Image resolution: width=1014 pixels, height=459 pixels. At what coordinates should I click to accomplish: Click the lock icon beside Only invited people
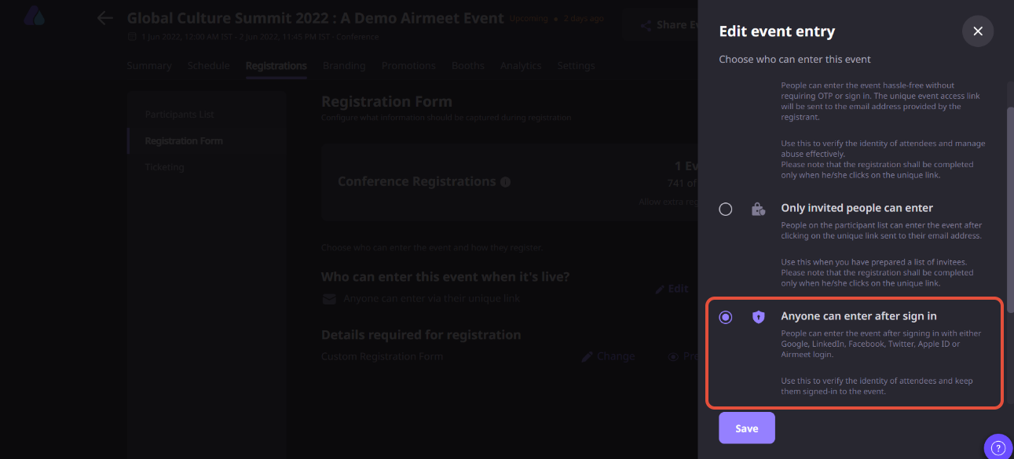[x=758, y=209]
